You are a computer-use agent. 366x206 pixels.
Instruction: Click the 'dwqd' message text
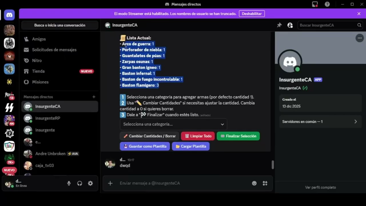click(x=125, y=166)
